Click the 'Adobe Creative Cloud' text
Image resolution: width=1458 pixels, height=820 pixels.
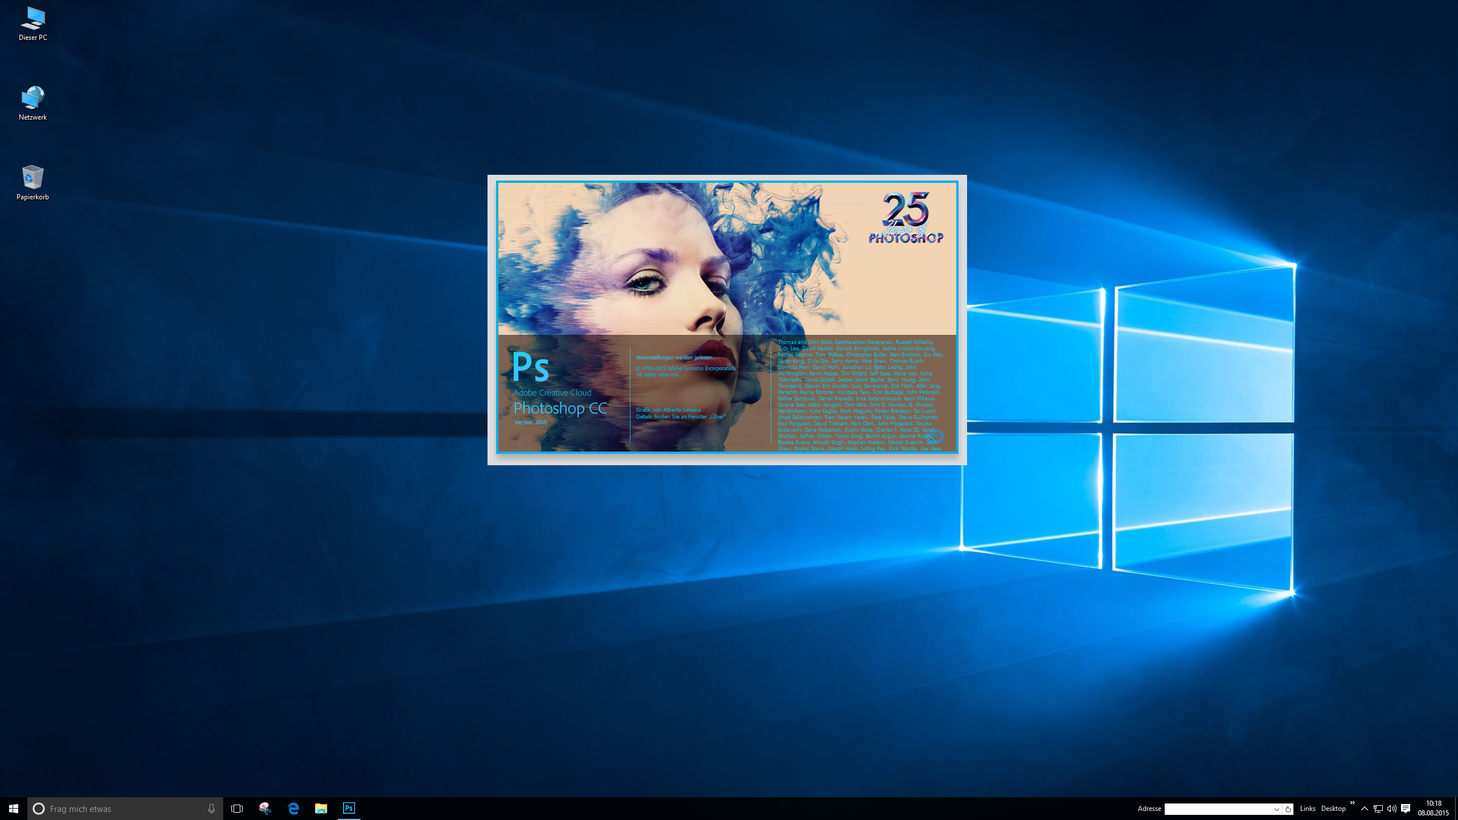pos(552,393)
